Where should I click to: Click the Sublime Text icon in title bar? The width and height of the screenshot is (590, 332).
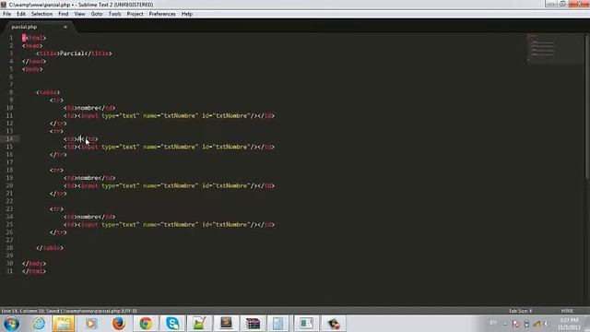pyautogui.click(x=4, y=5)
